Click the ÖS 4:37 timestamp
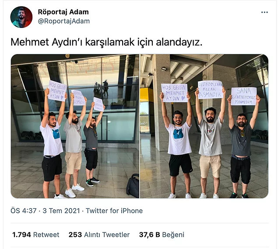The width and height of the screenshot is (278, 249). [x=23, y=211]
